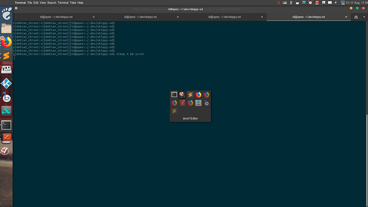This screenshot has height=207, width=368.
Task: Choose the bright Firefox icon in the switcher
Action: pos(198,94)
